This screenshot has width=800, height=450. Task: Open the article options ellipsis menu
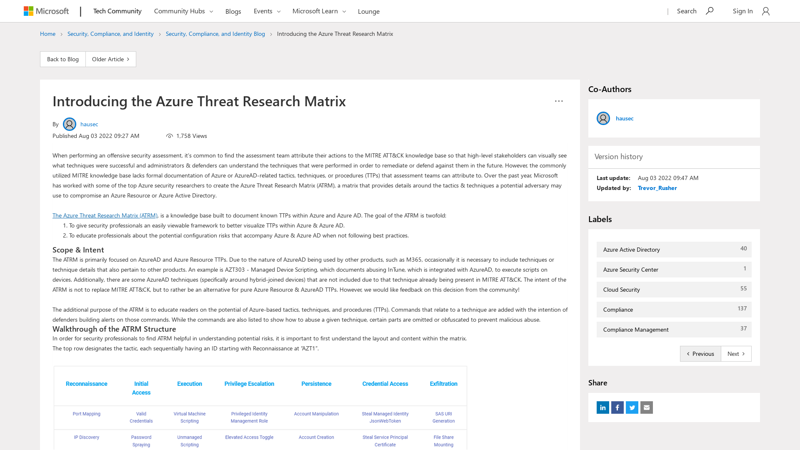(559, 101)
